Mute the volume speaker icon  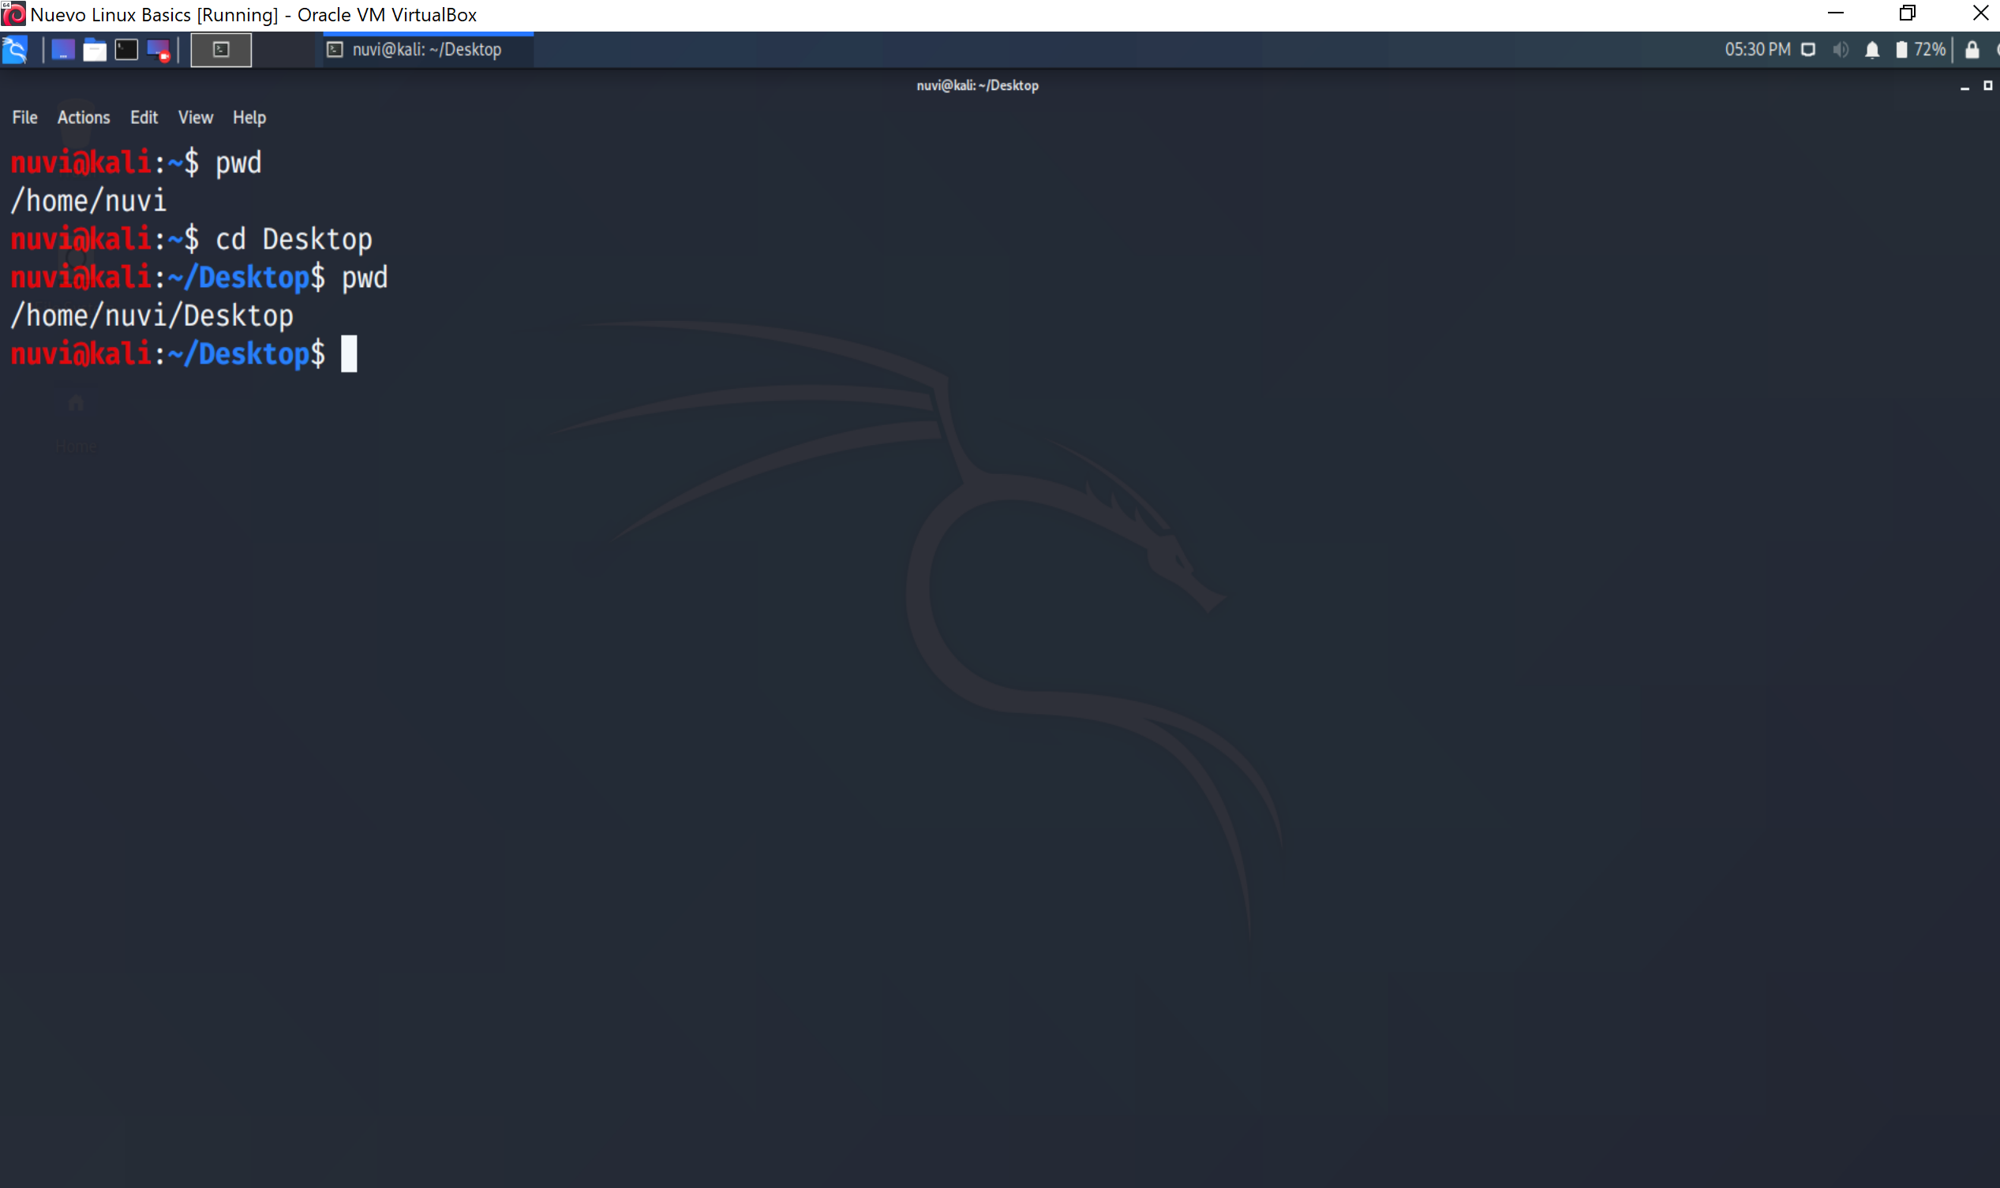coord(1841,50)
